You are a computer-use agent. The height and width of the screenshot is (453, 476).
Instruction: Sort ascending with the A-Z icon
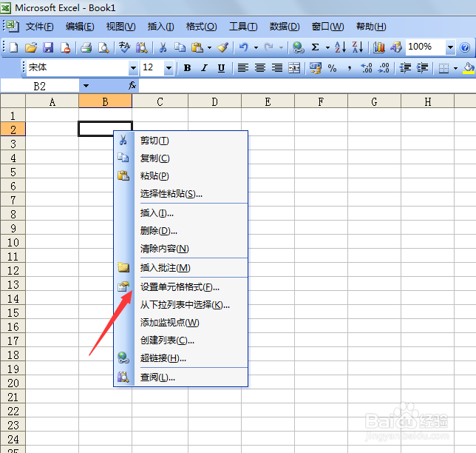[341, 47]
